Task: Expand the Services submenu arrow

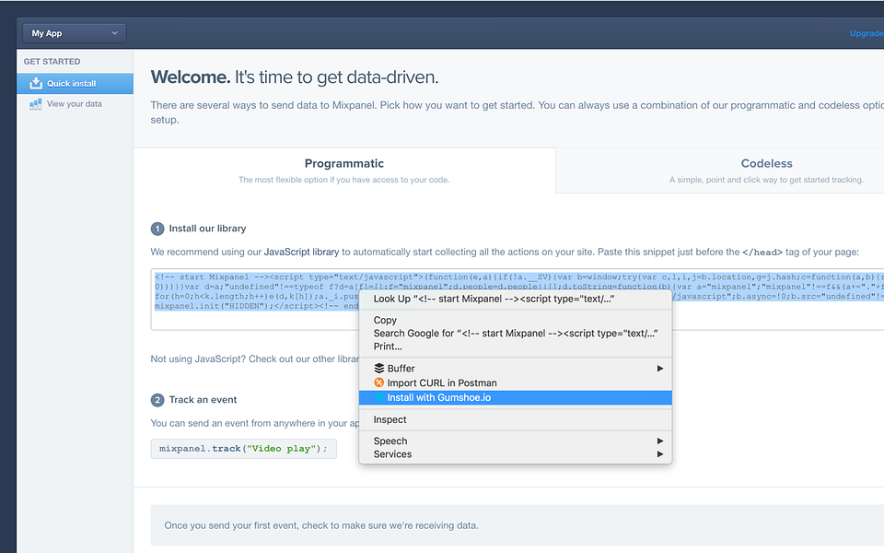Action: point(659,453)
